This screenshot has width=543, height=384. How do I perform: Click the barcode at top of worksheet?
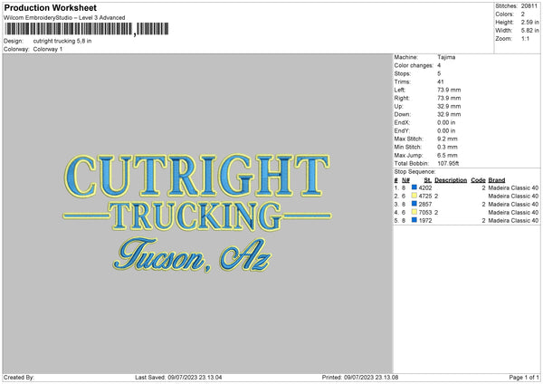(x=87, y=29)
